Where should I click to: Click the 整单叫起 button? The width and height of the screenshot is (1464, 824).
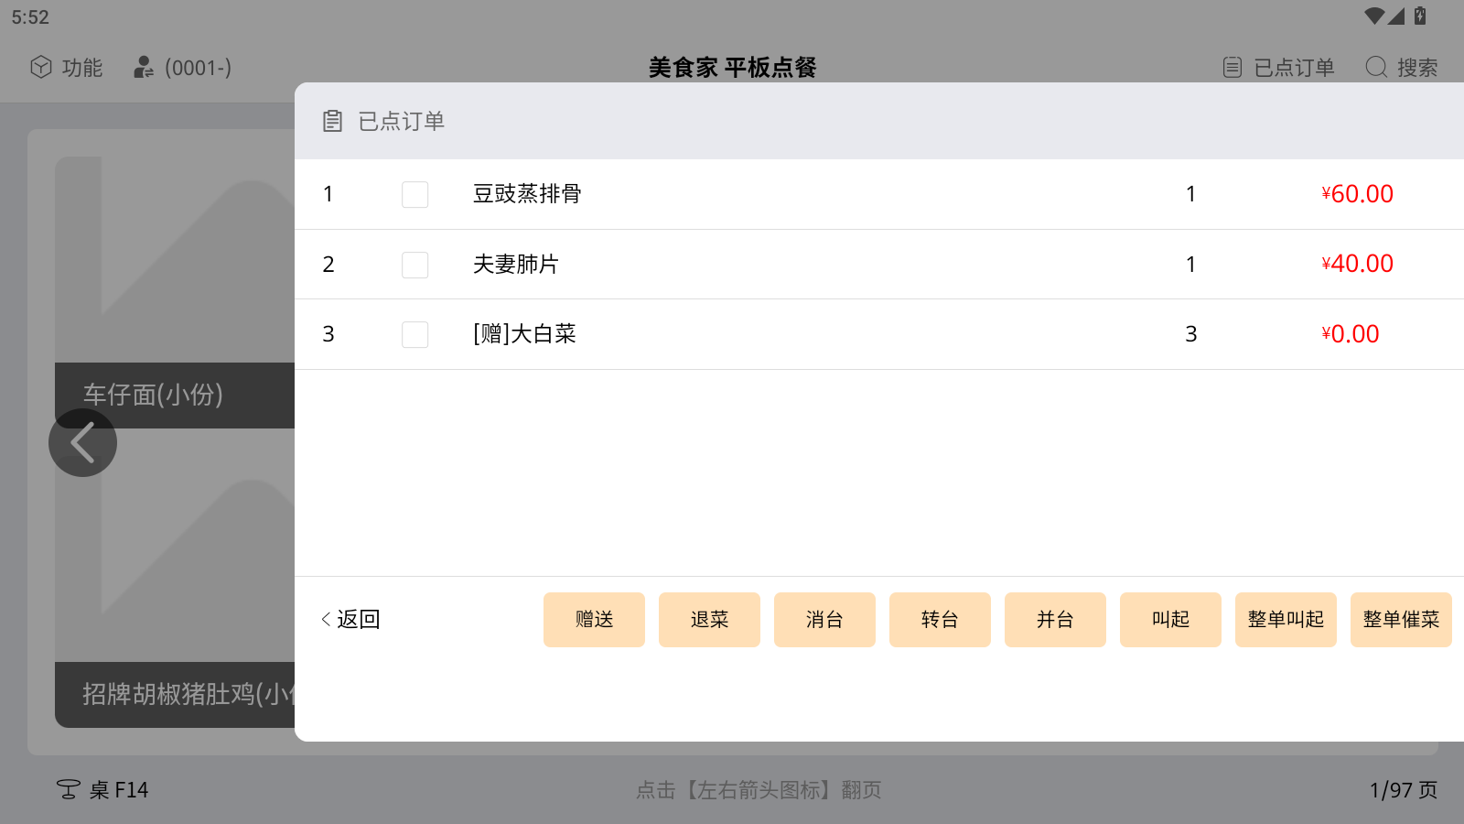point(1286,620)
